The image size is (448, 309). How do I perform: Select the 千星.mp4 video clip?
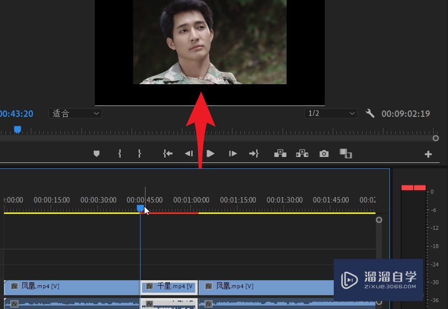(169, 288)
